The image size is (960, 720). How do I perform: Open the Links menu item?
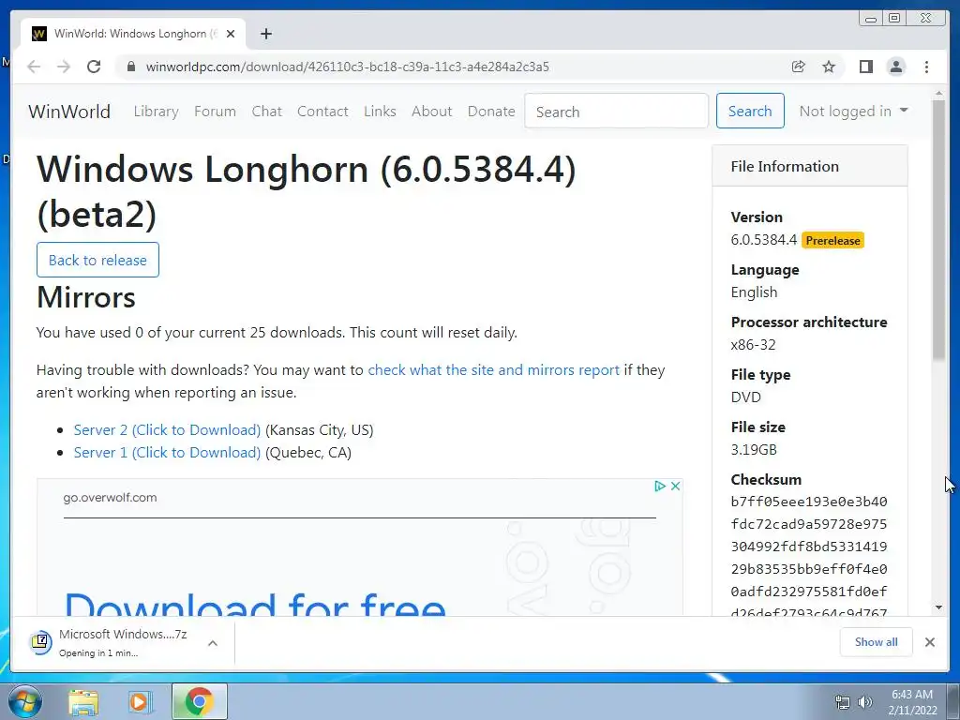tap(380, 112)
